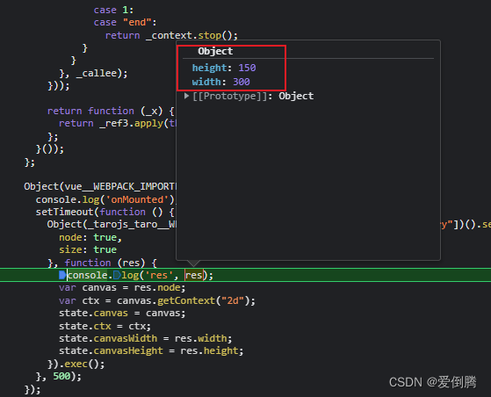Click the getContext("2d") code line
The image size is (491, 397).
pos(157,300)
